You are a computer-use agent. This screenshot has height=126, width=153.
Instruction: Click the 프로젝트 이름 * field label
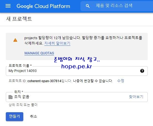20,66
